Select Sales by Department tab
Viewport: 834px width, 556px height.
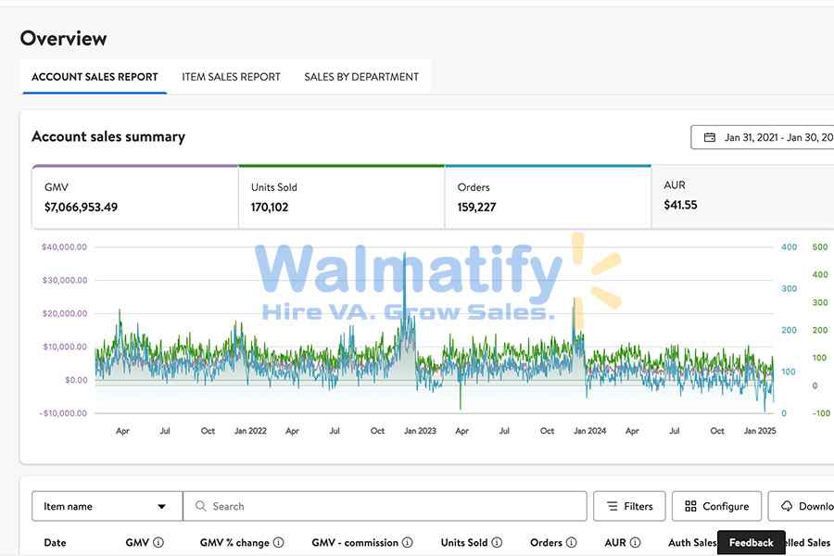[361, 77]
